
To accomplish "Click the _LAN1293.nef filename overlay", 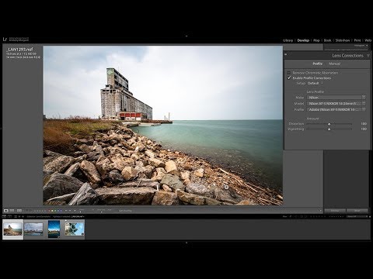I will tap(20, 49).
